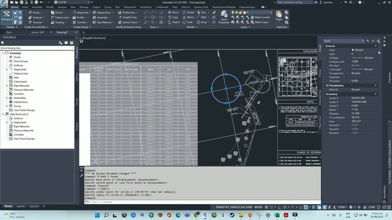Switch to the Layout1 tab
Image resolution: width=392 pixels, height=220 pixels.
coord(20,207)
